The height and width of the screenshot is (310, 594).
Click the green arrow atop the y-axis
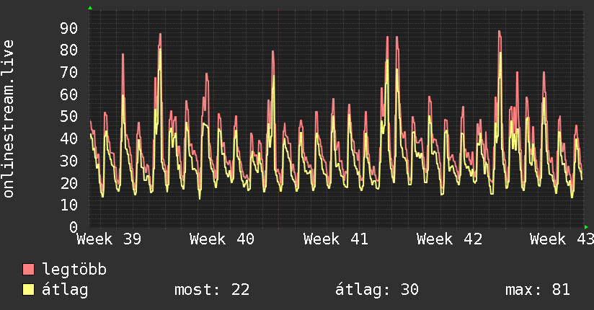click(x=90, y=8)
